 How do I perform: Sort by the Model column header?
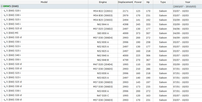[x=44, y=2]
